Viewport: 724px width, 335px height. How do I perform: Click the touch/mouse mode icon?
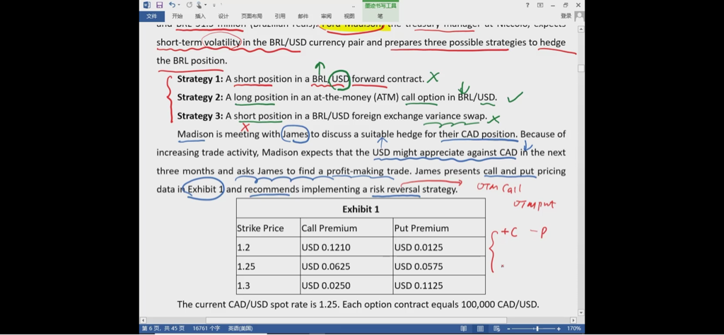200,5
